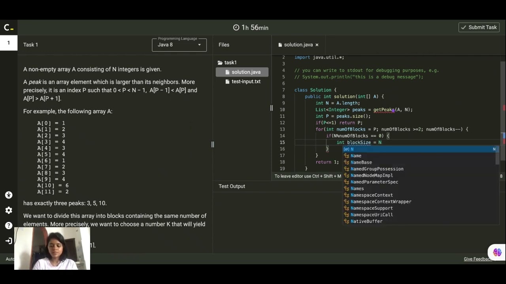Select the Names autocomplete suggestion
506x284 pixels.
coord(420,189)
